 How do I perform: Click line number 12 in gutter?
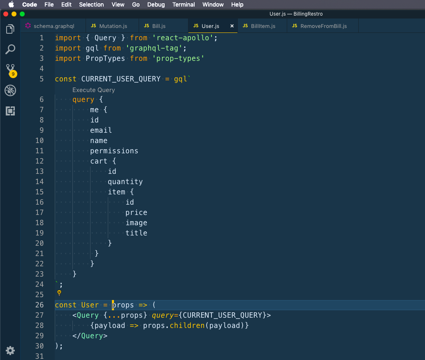pos(39,161)
